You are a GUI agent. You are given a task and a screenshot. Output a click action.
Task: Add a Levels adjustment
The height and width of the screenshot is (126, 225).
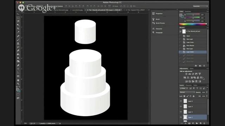189,74
